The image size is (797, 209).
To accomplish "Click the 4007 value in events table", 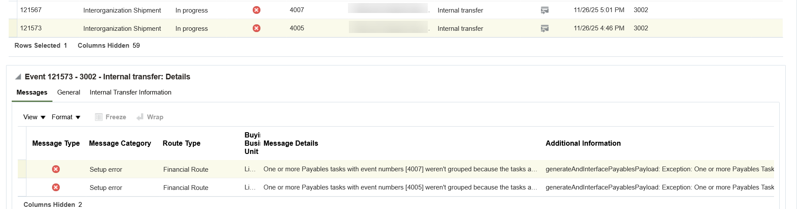I will pyautogui.click(x=297, y=10).
